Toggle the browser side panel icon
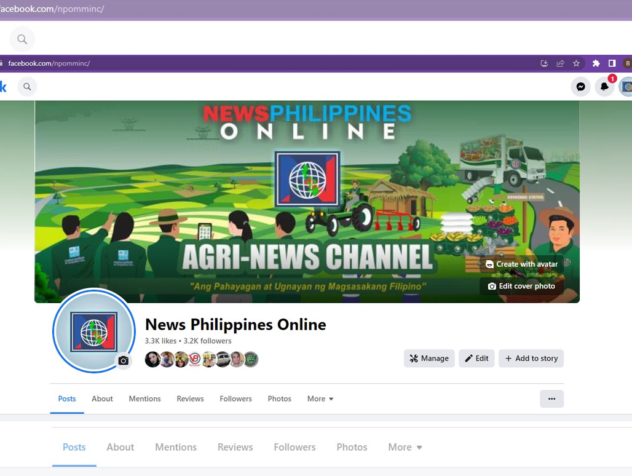This screenshot has width=632, height=476. pyautogui.click(x=612, y=63)
